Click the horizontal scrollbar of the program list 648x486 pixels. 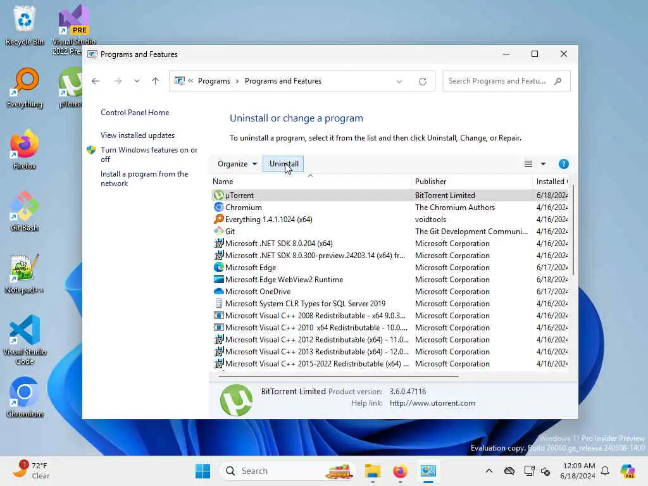tap(338, 376)
